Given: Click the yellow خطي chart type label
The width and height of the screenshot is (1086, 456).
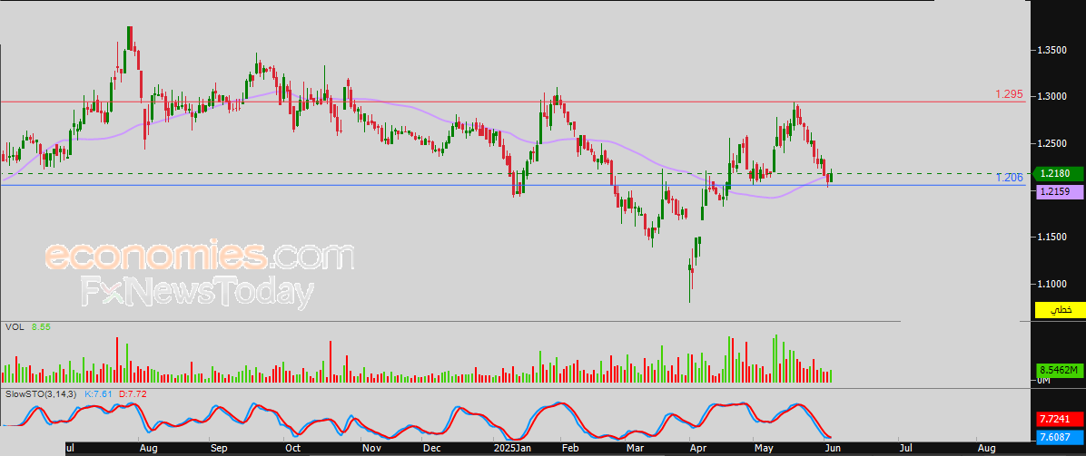Looking at the screenshot, I should pos(1059,310).
